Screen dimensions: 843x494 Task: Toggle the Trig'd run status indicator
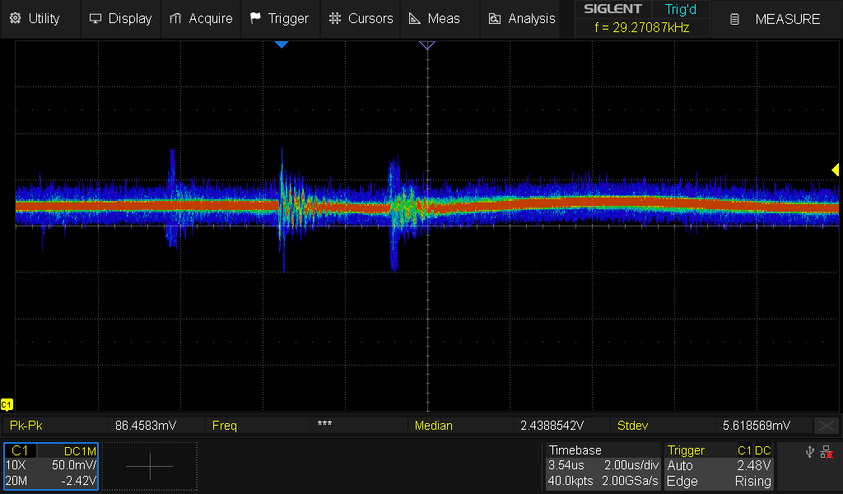point(680,9)
